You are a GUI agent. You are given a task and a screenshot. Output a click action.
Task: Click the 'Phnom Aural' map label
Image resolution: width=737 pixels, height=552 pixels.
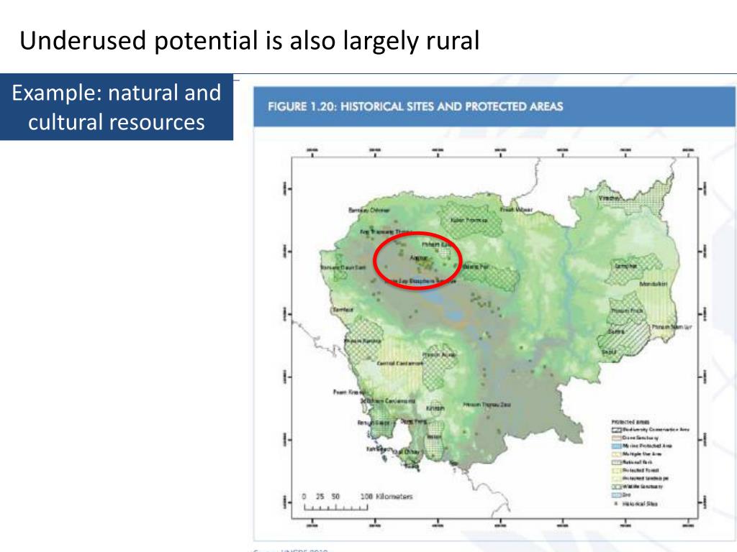pyautogui.click(x=440, y=355)
